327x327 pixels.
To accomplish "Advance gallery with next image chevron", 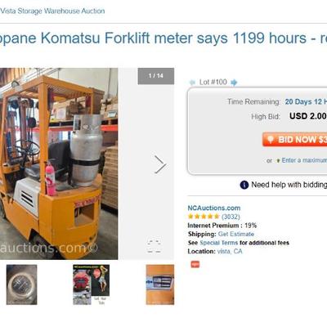I will (160, 164).
